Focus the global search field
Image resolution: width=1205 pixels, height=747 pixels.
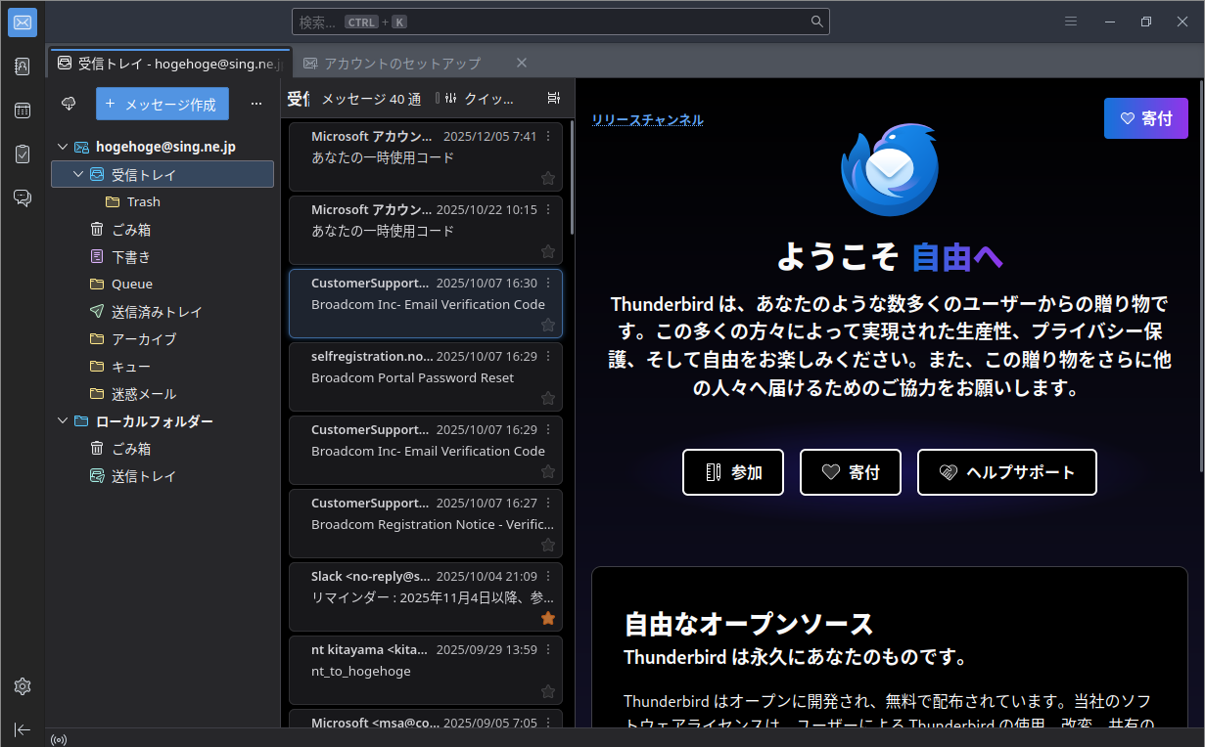click(x=561, y=22)
